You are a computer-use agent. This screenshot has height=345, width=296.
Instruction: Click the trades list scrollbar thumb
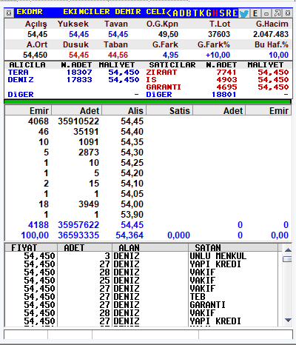click(x=288, y=259)
